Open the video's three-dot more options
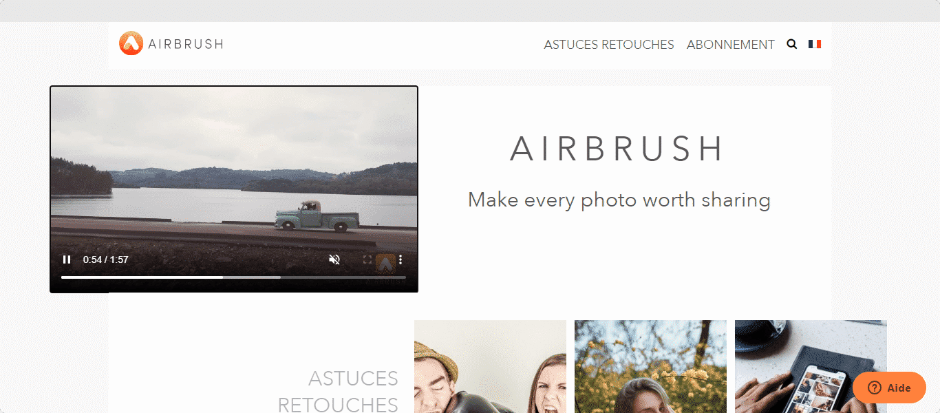 coord(400,260)
